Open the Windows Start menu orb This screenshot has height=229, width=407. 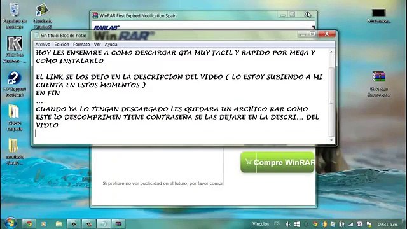coord(10,223)
